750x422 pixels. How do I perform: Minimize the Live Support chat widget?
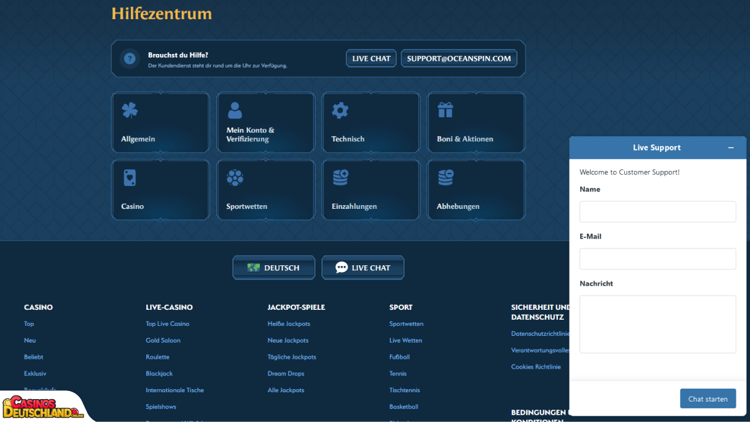tap(731, 147)
